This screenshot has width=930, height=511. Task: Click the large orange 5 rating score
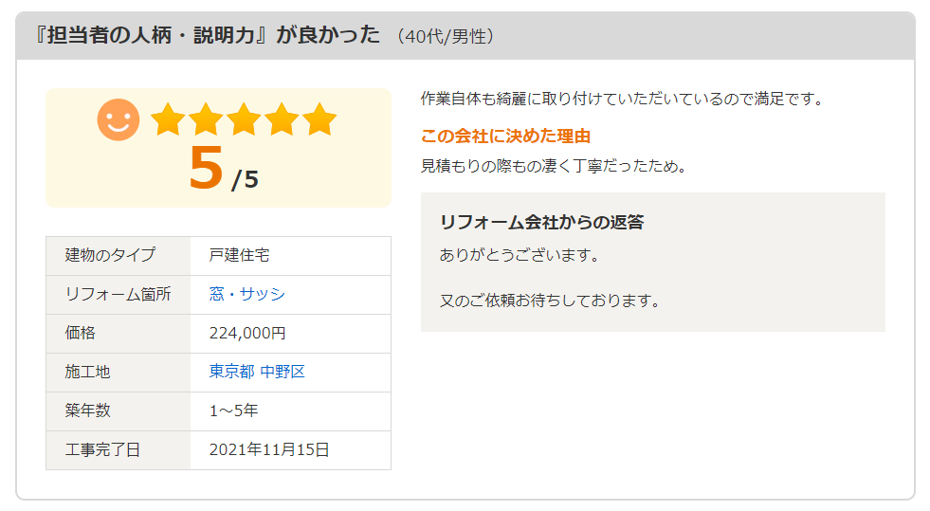point(206,169)
